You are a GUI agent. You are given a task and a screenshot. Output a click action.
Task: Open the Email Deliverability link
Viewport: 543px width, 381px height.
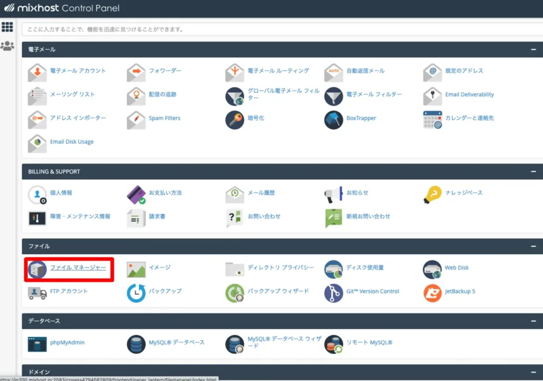pos(469,94)
